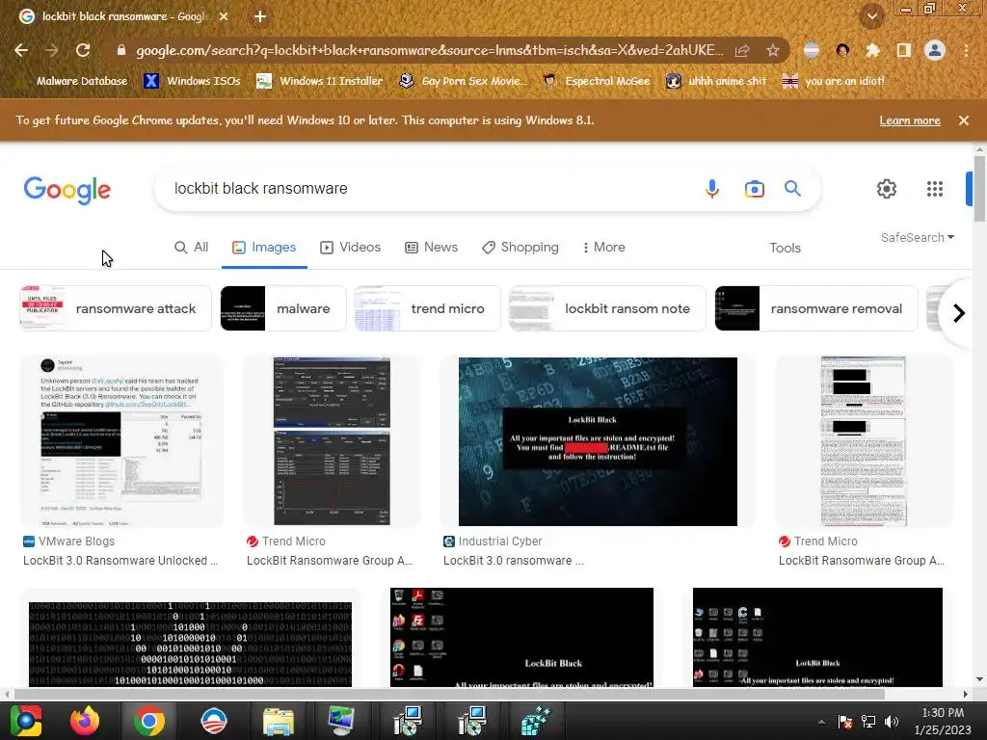Open the Chrome side panel
987x740 pixels.
tap(903, 50)
